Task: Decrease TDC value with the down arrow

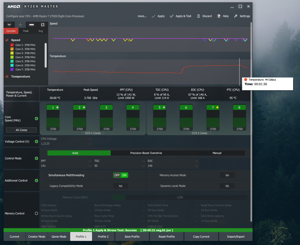Action: (x=143, y=166)
